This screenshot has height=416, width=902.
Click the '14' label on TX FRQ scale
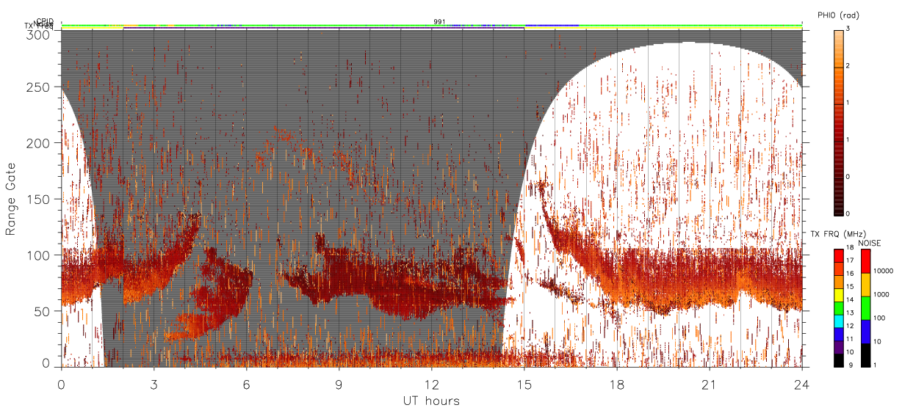(850, 300)
